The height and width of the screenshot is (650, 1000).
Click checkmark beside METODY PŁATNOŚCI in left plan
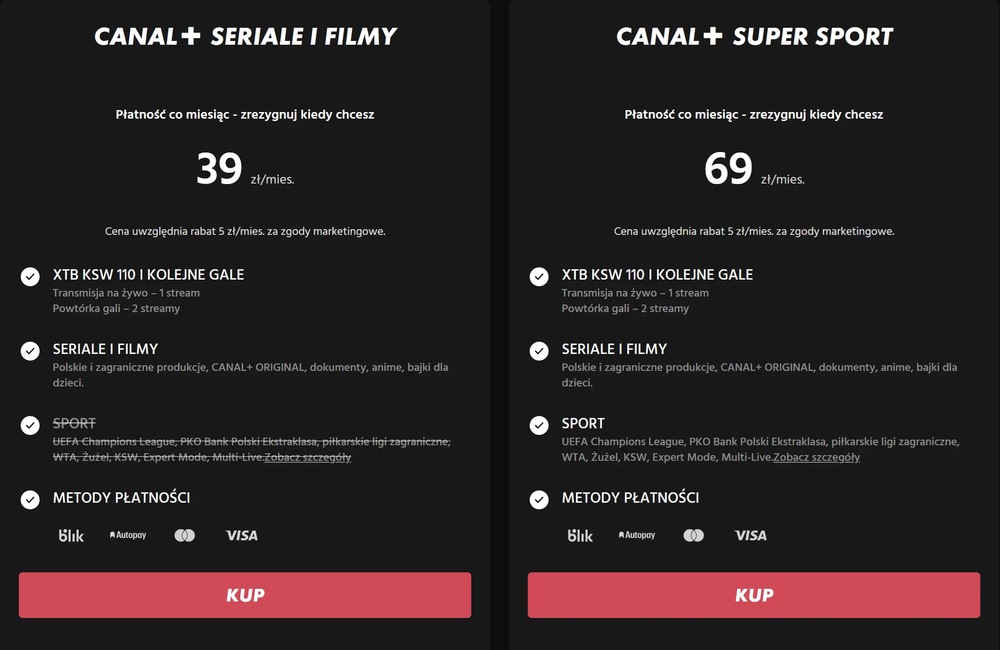[x=30, y=500]
